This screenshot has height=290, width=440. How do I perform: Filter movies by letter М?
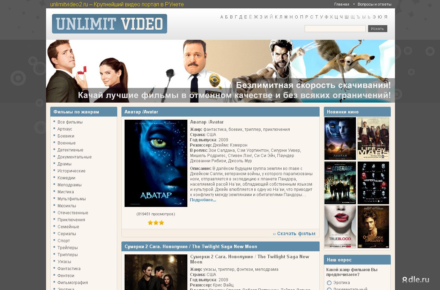coord(286,17)
